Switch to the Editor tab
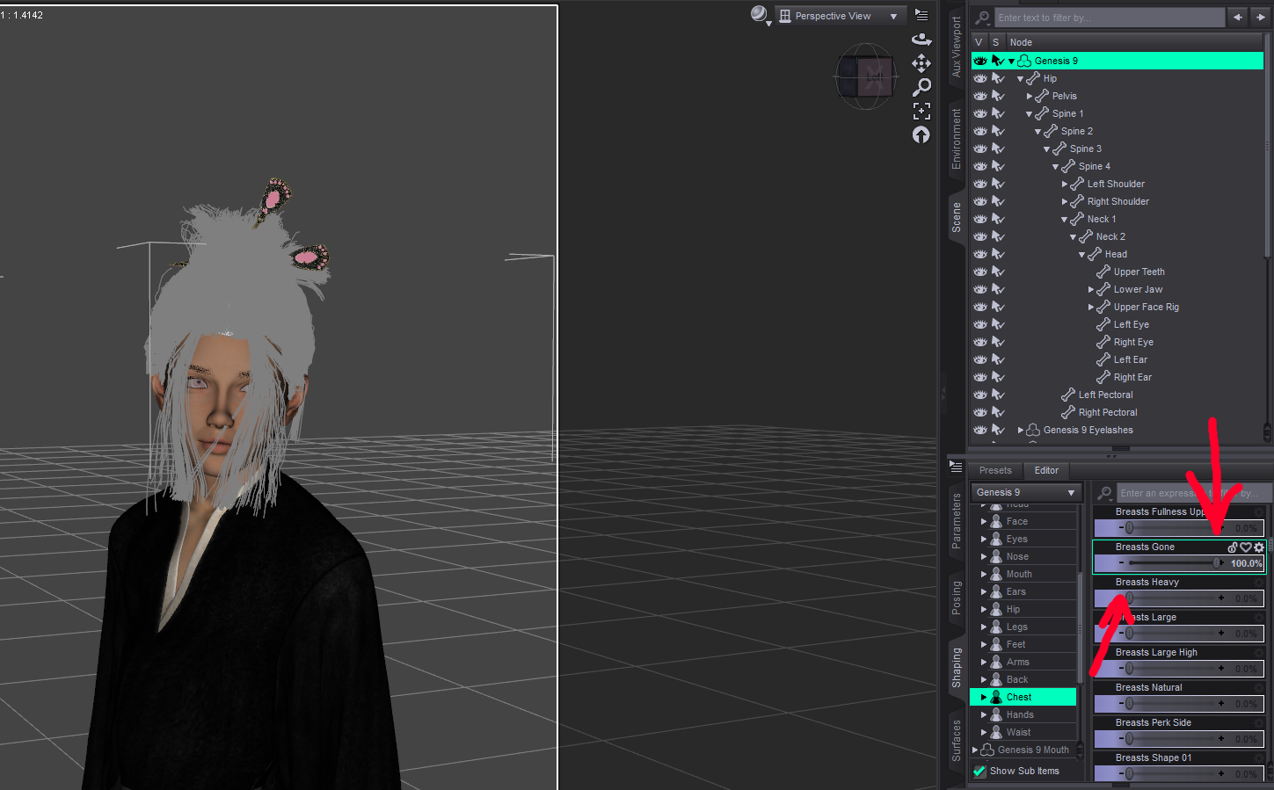Screen dimensions: 1274x790 1046,470
